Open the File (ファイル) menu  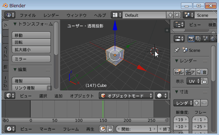point(28,15)
